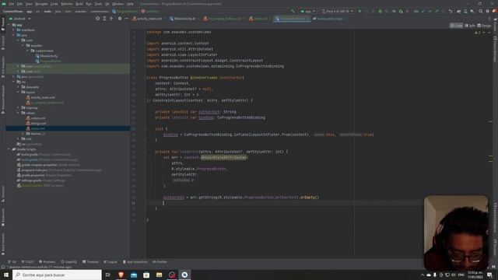Image resolution: width=498 pixels, height=280 pixels.
Task: Select activity_main.xml in layout folder
Action: [x=43, y=97]
